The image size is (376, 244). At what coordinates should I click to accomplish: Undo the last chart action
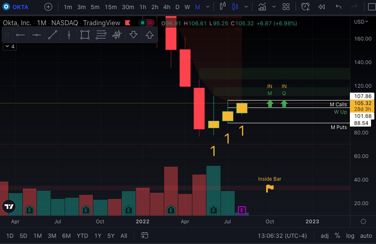click(338, 7)
